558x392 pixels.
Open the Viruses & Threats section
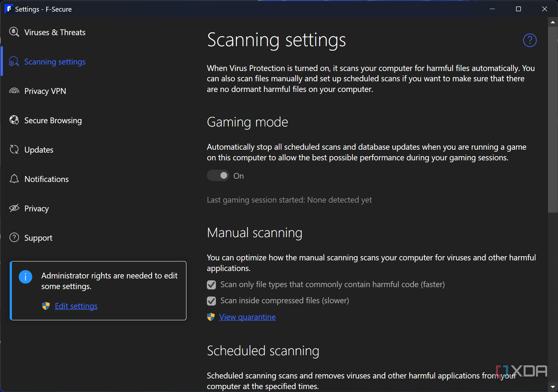[55, 32]
